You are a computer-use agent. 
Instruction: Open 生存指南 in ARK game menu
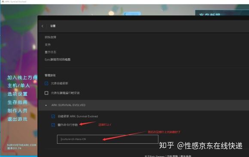click(x=18, y=102)
